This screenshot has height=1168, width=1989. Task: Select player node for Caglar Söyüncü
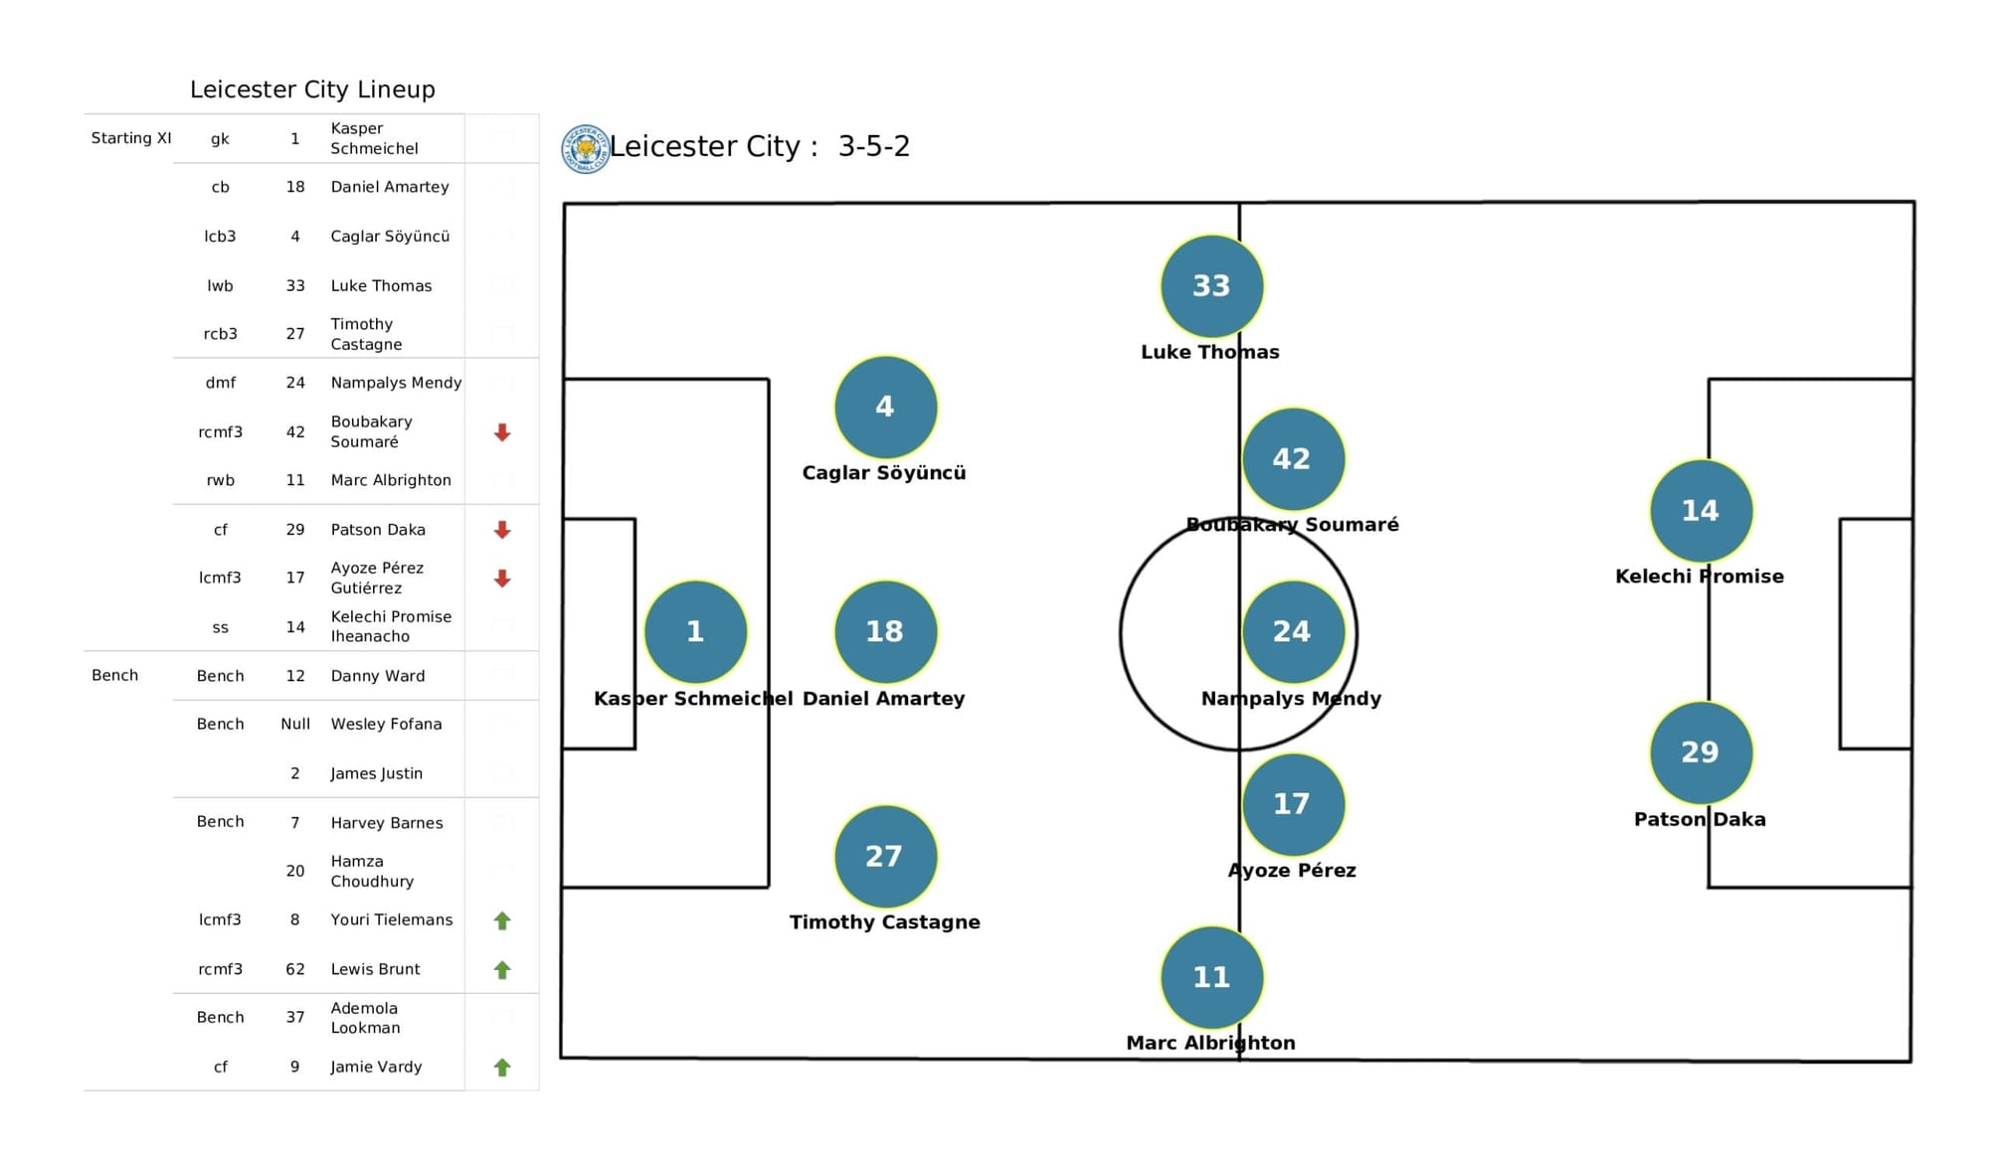[885, 416]
